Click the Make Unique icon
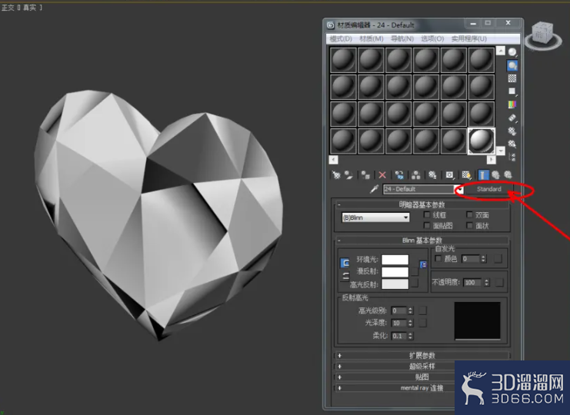The height and width of the screenshot is (415, 570). pyautogui.click(x=416, y=175)
